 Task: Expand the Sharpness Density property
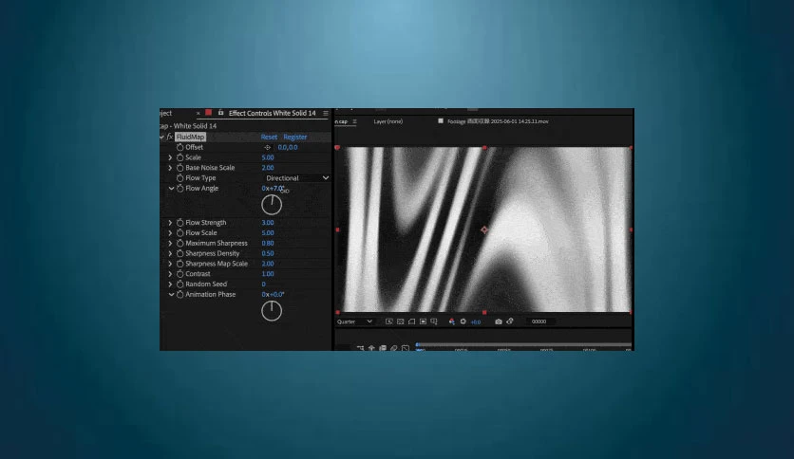click(170, 253)
